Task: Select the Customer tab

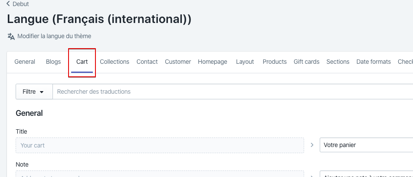Action: pos(178,62)
